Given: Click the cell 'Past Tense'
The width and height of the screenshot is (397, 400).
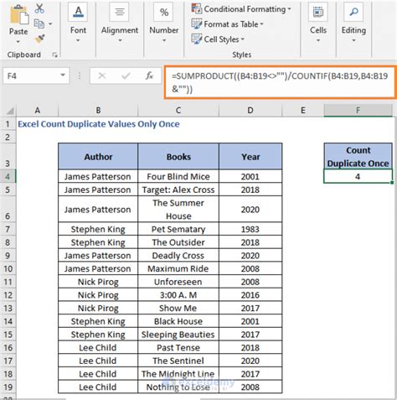Looking at the screenshot, I should [x=178, y=347].
